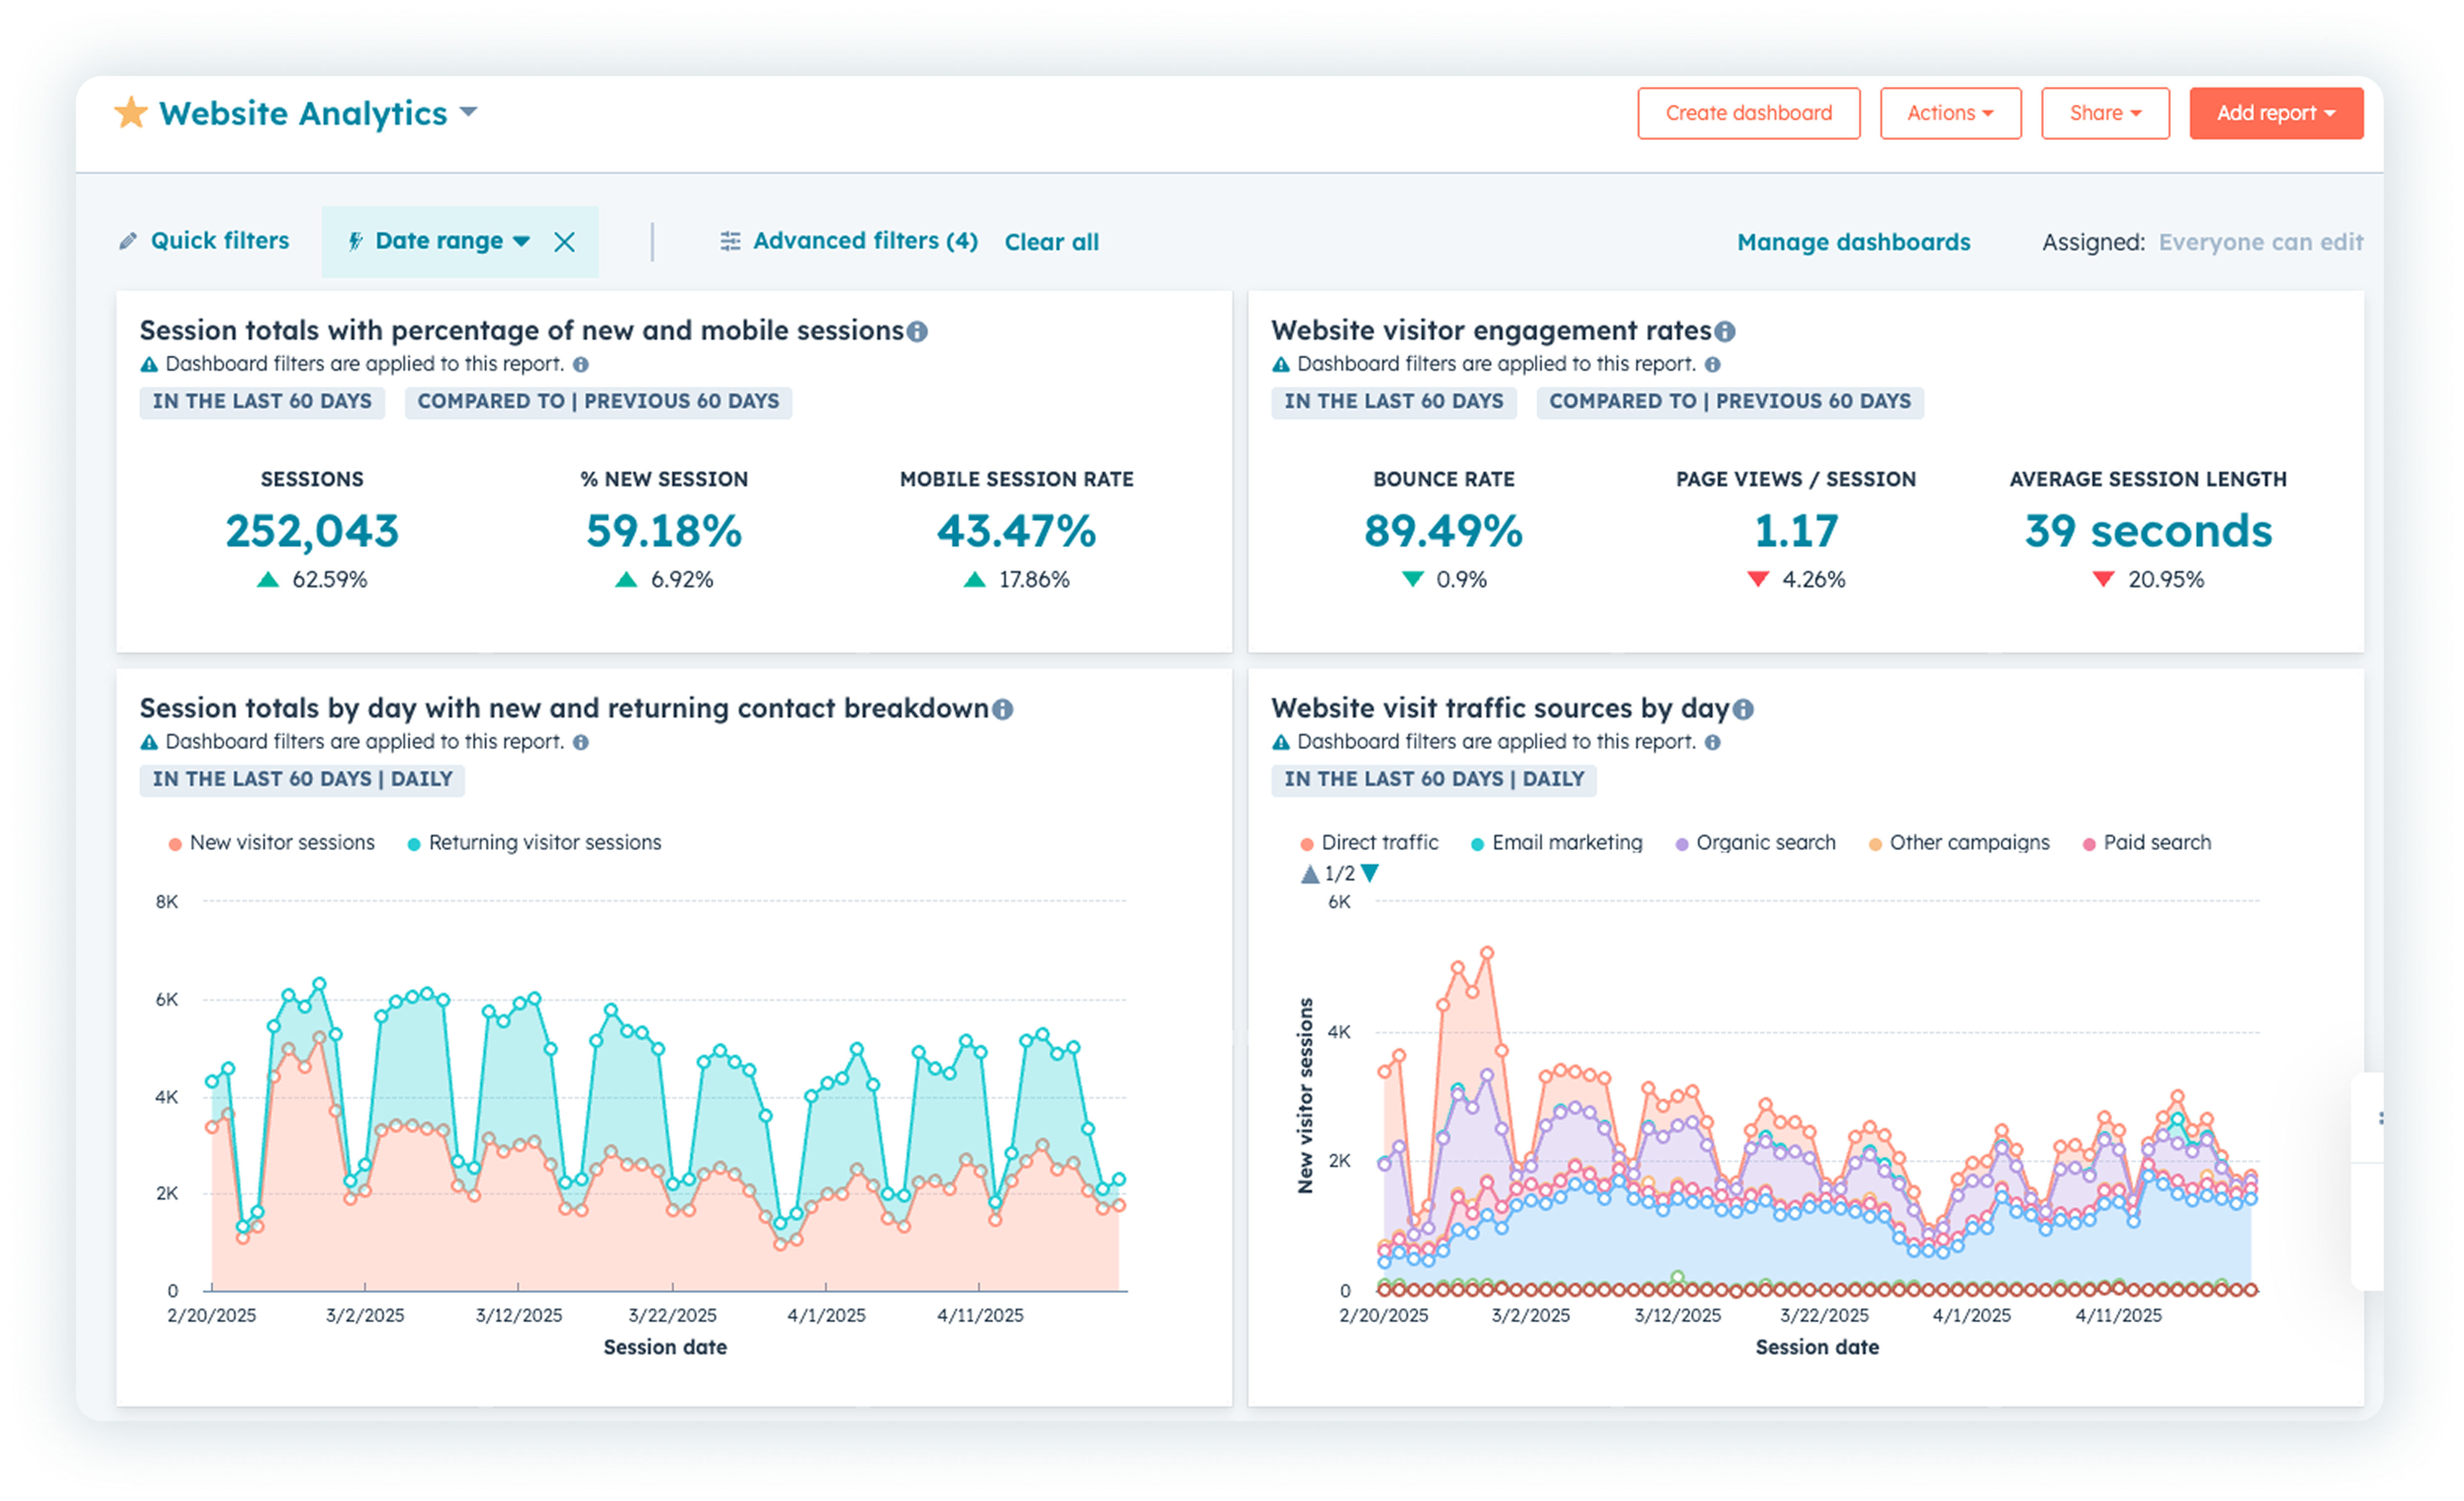The height and width of the screenshot is (1501, 2464).
Task: Click the Quick filters pencil icon
Action: pos(128,241)
